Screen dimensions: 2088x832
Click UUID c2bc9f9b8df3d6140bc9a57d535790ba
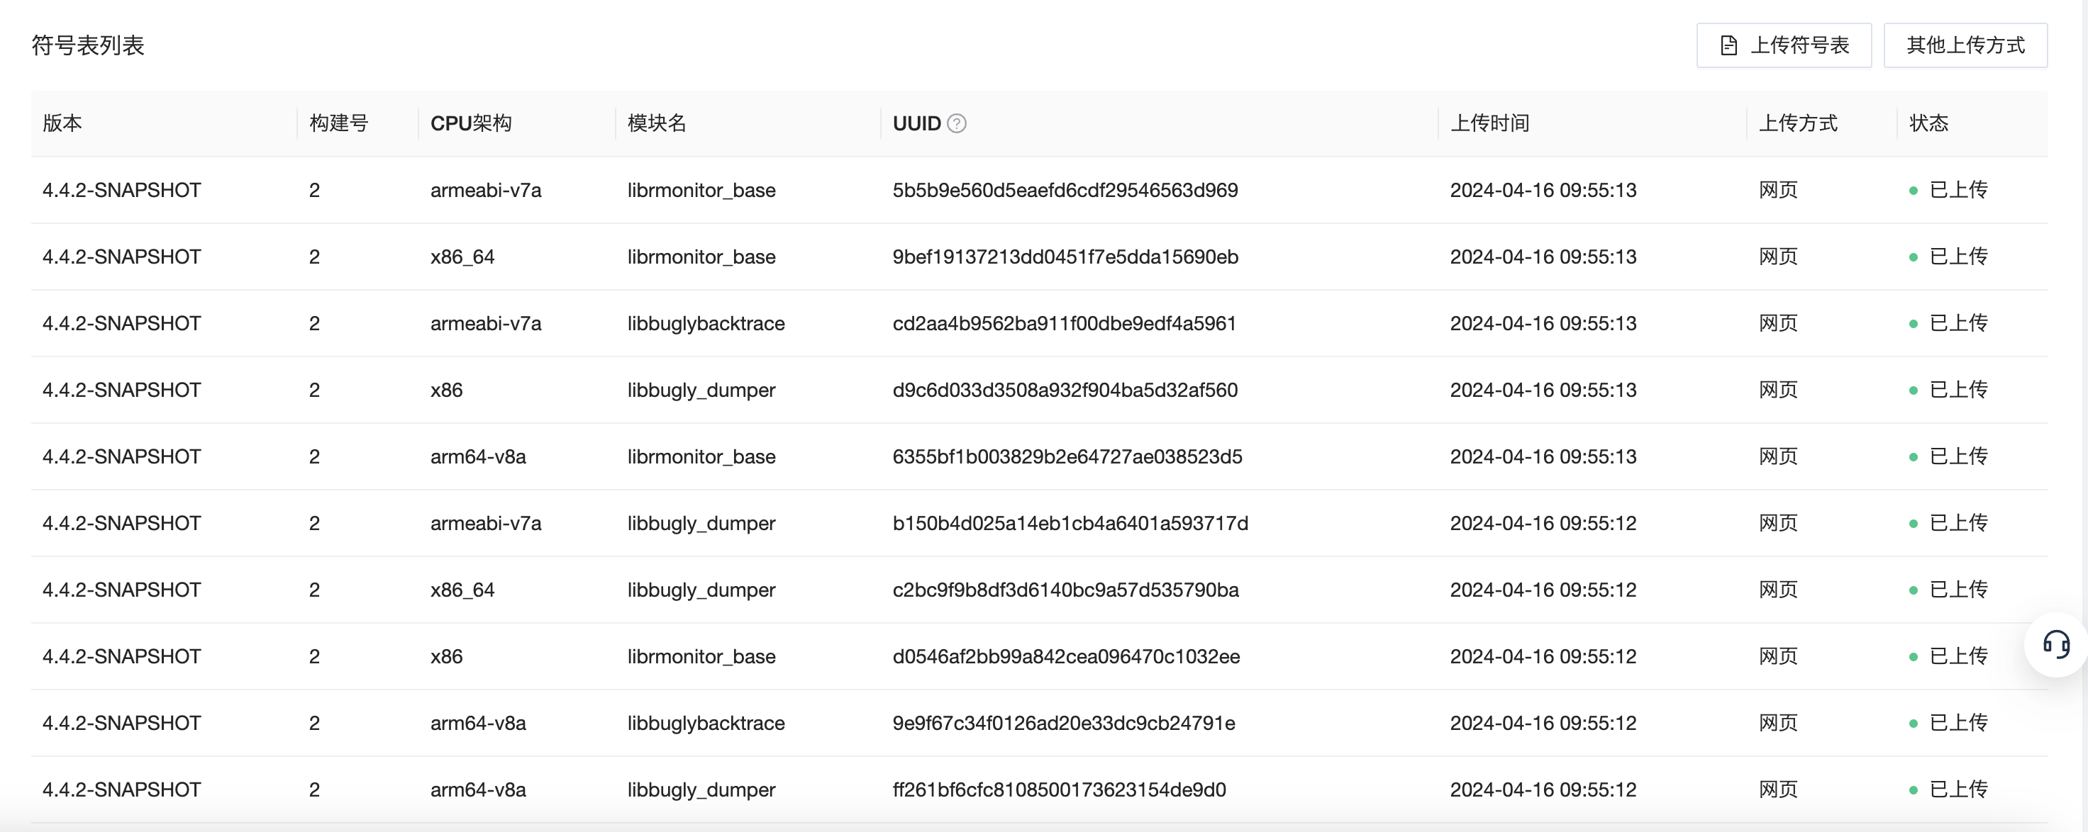pos(1066,590)
